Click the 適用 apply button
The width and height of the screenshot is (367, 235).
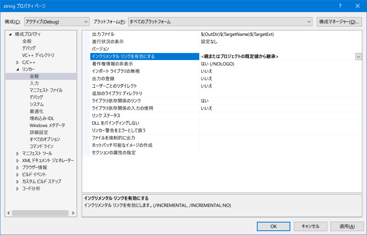click(346, 226)
